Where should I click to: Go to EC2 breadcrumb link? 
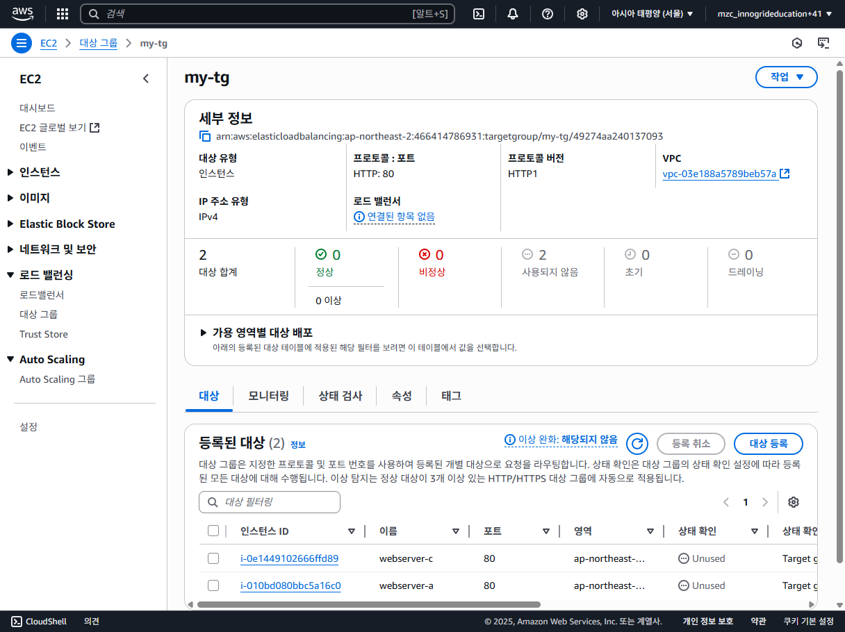pos(49,43)
